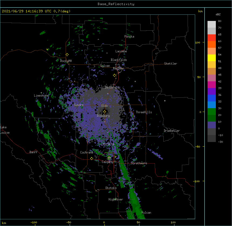Click the 45 value on the dBZ scale
This screenshot has width=232, height=226.
(220, 75)
